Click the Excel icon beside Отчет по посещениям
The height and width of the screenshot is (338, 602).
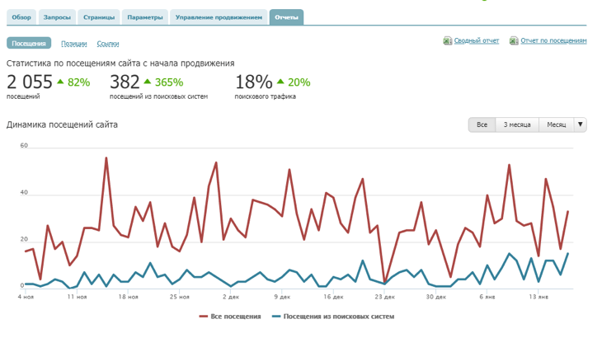514,40
